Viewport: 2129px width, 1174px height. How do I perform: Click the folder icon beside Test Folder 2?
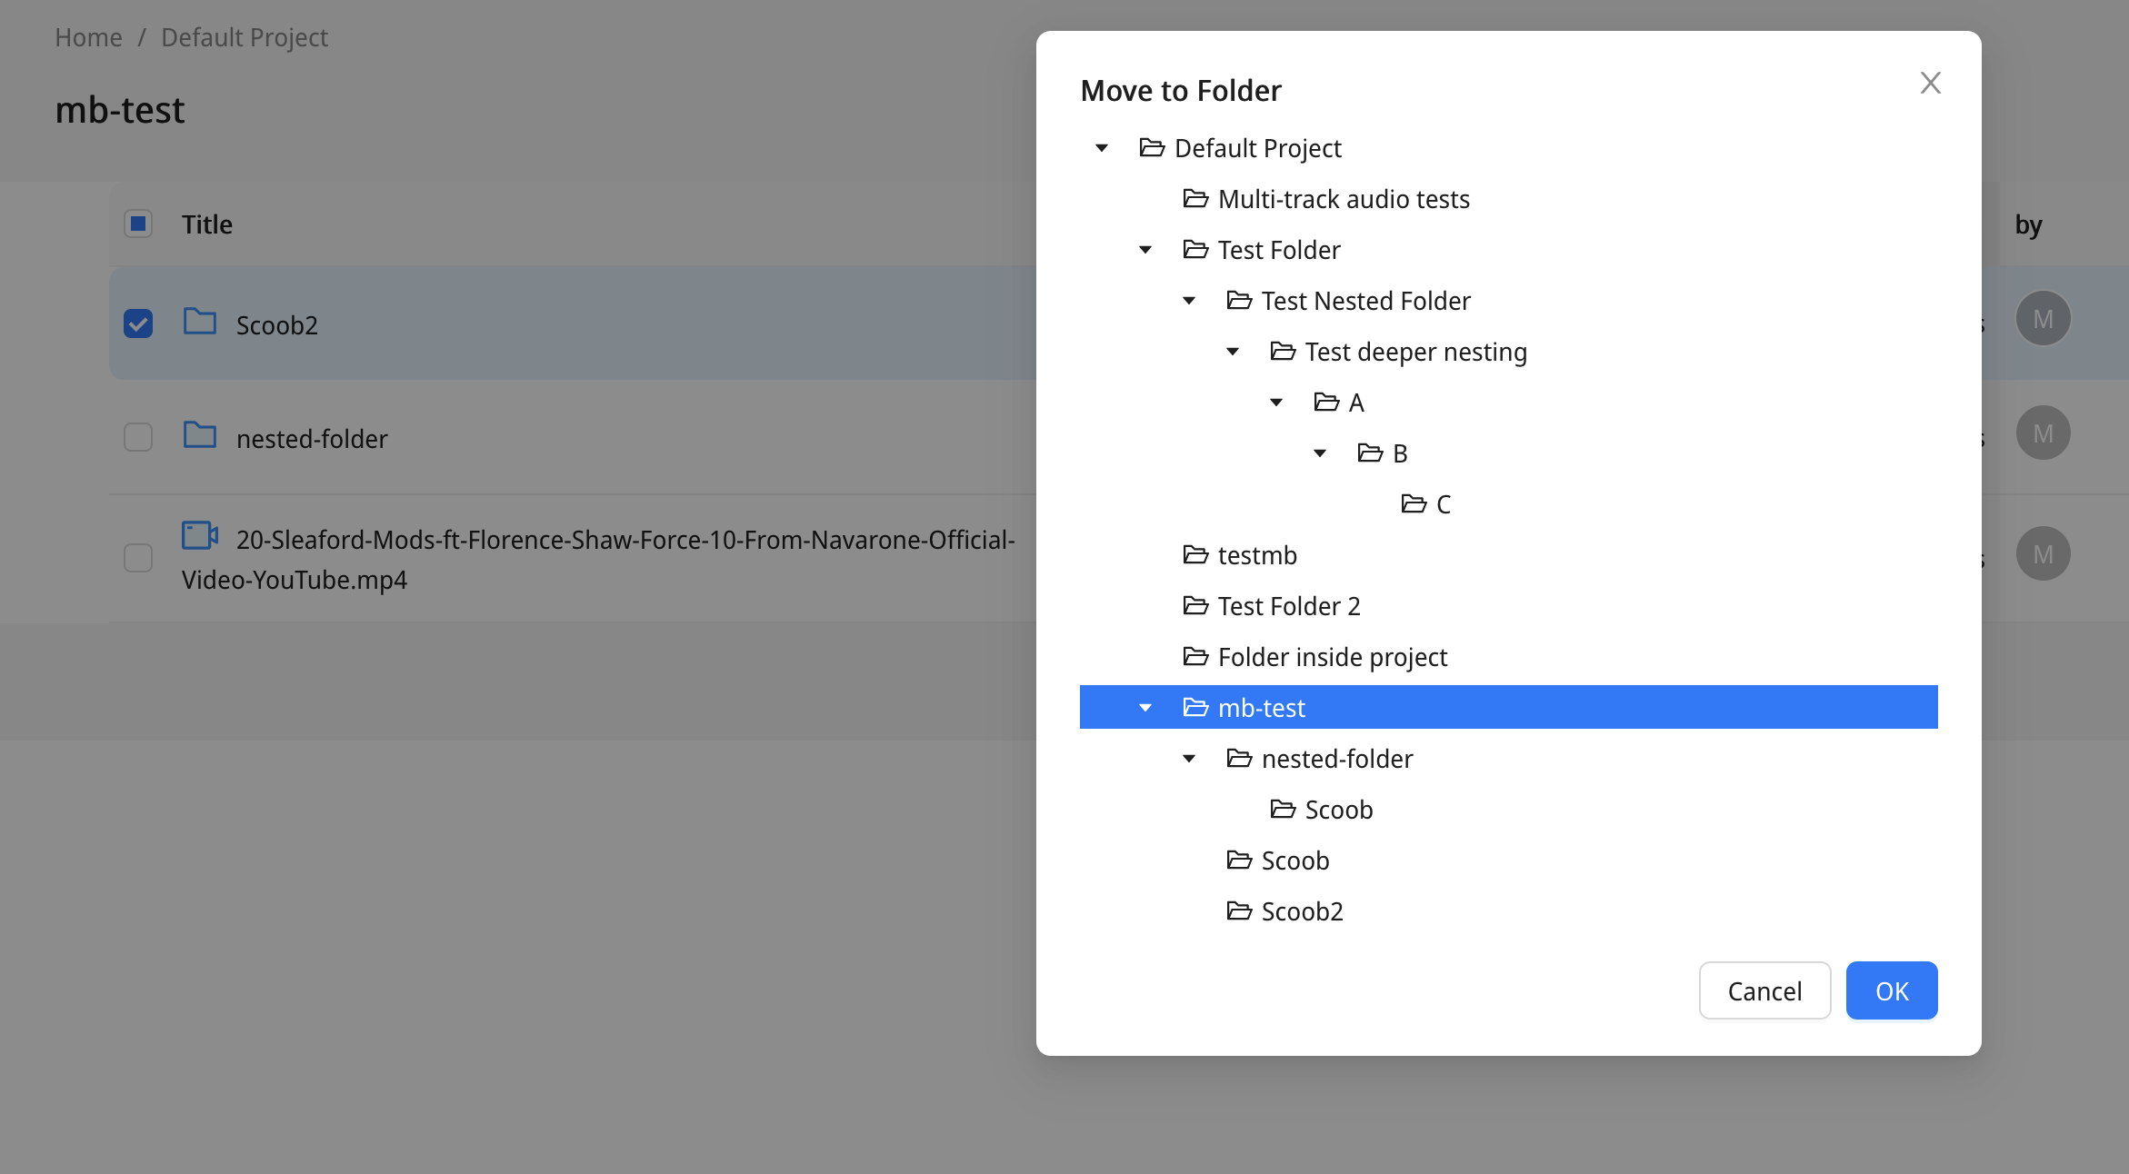point(1195,605)
